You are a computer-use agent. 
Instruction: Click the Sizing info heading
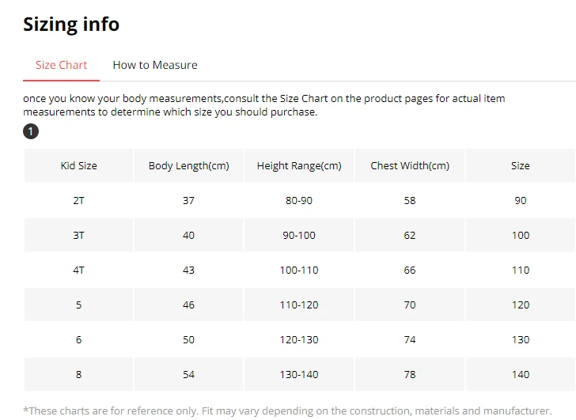[71, 25]
